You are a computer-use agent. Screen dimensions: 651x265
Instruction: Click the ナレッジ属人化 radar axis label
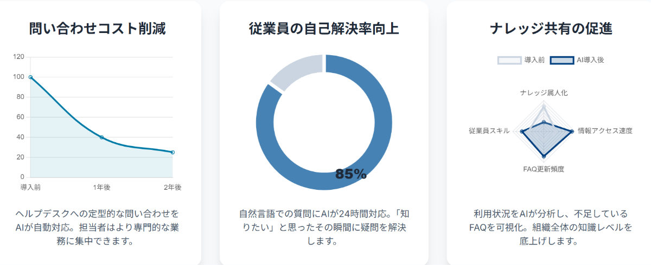(x=544, y=93)
